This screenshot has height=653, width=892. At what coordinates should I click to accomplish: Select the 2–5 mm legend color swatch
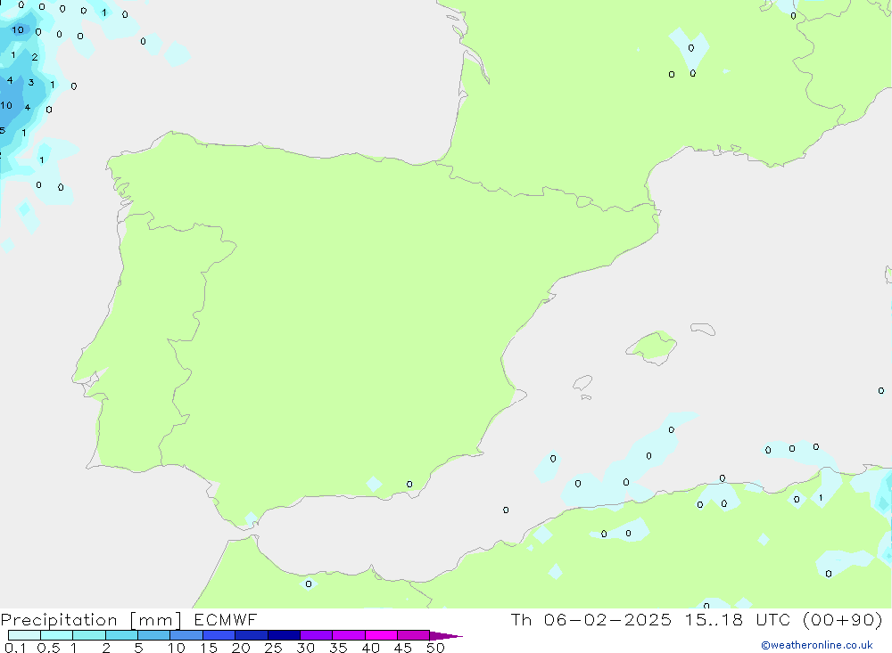[x=121, y=635]
